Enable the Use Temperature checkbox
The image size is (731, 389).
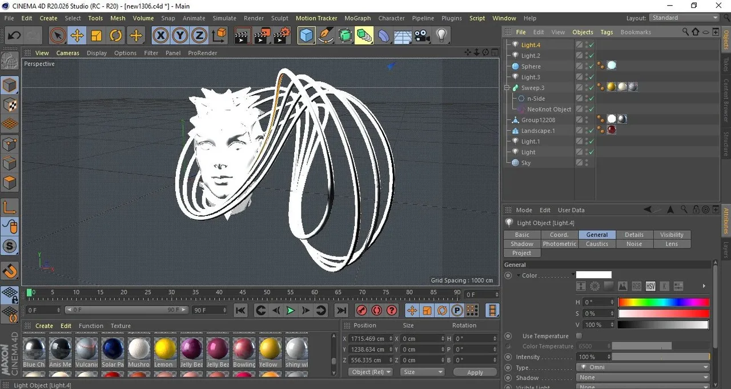point(579,336)
